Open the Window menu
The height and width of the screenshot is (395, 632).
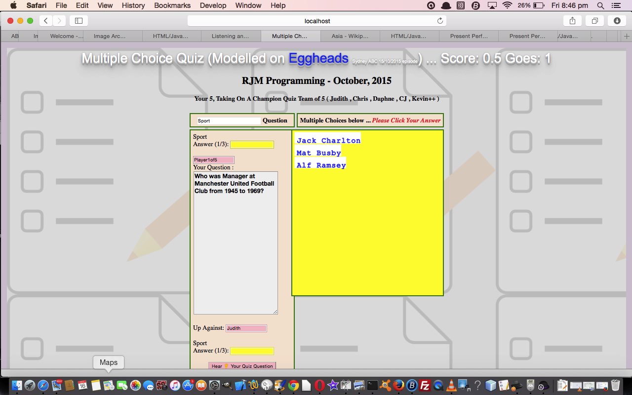[248, 5]
